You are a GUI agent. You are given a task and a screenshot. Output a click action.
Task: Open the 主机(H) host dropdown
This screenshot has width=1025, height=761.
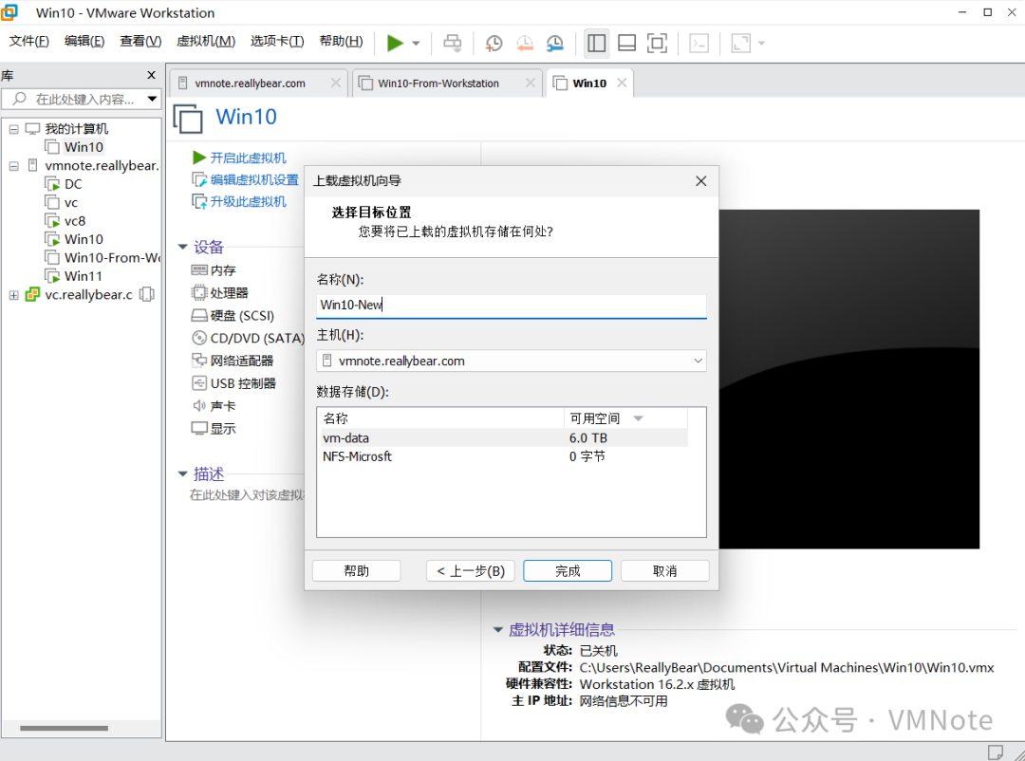[x=512, y=361]
